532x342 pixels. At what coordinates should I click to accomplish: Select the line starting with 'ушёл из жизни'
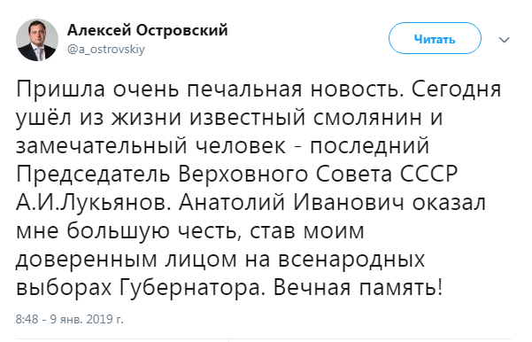(x=229, y=119)
